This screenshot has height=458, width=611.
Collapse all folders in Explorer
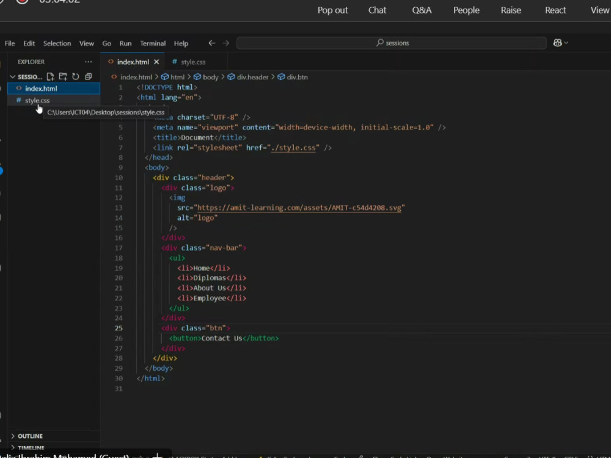point(89,76)
